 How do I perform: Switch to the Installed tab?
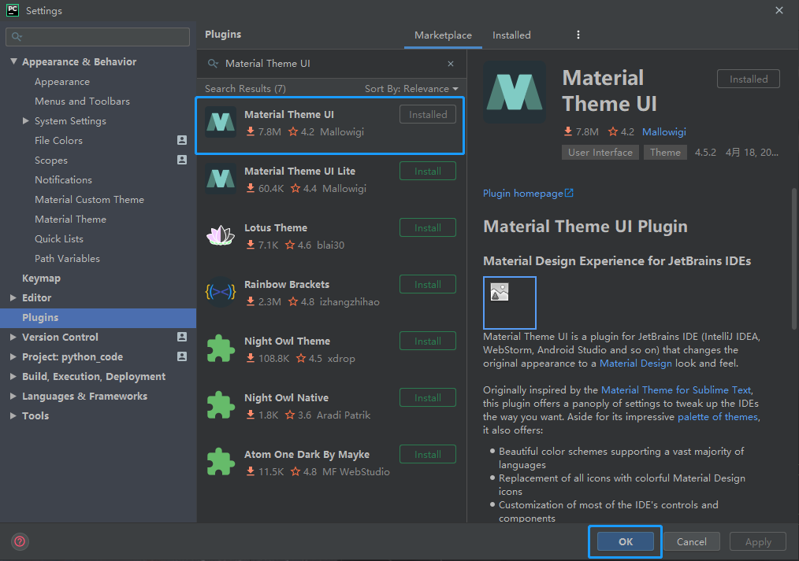pyautogui.click(x=511, y=35)
